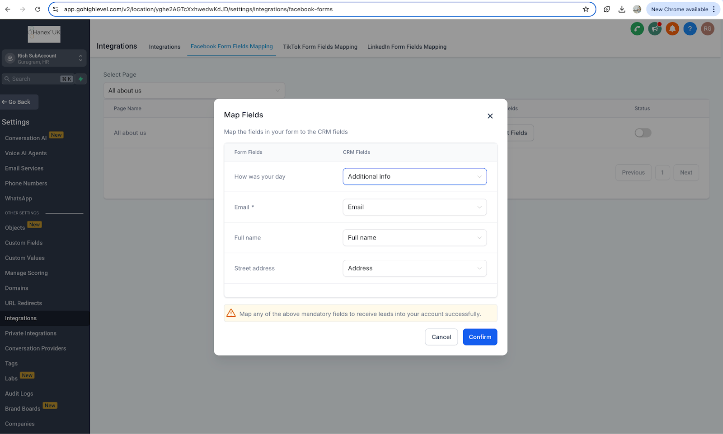Open Chrome downloads icon
The image size is (723, 434).
pyautogui.click(x=622, y=9)
